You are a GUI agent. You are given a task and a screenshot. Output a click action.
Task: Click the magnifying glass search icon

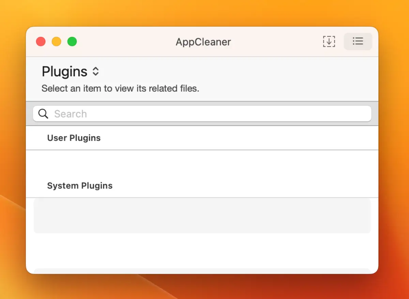[x=43, y=114]
